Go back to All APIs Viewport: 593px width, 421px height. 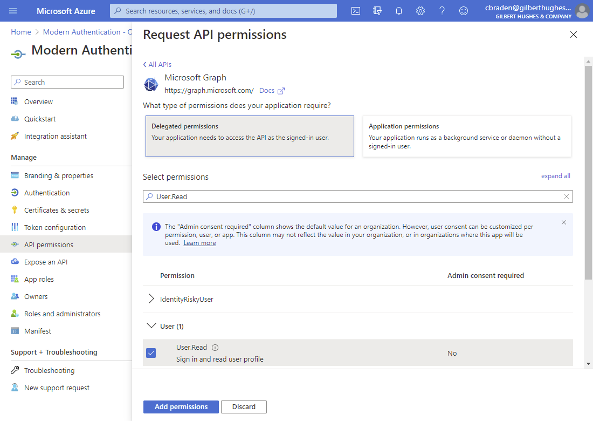(157, 64)
